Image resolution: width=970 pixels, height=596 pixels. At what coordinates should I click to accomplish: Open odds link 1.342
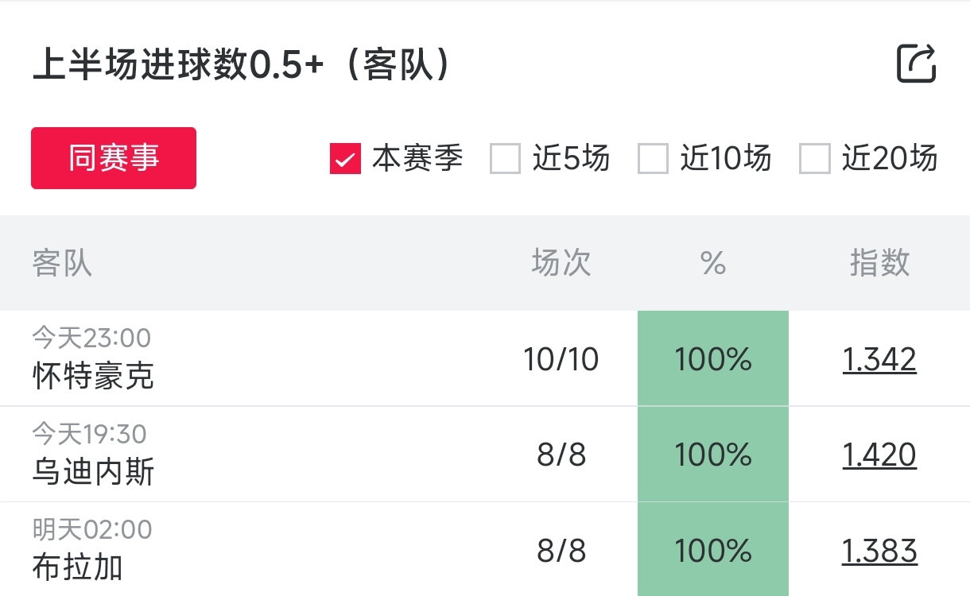879,360
